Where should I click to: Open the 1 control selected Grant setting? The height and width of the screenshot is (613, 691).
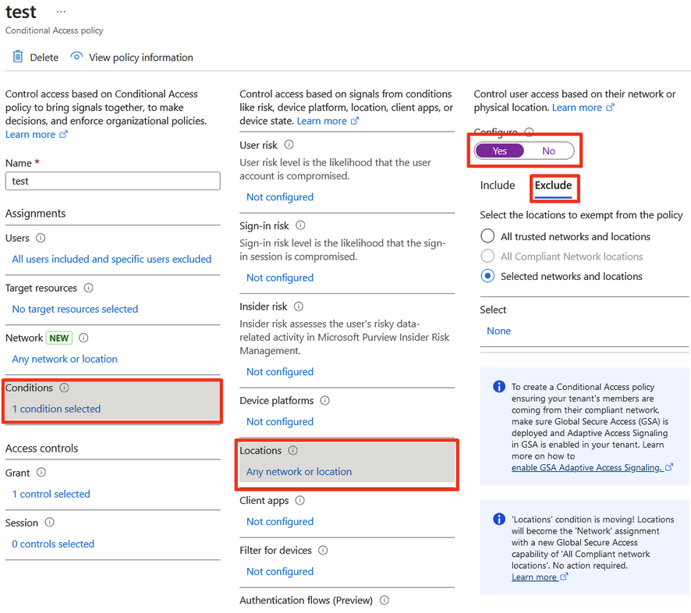[x=51, y=494]
